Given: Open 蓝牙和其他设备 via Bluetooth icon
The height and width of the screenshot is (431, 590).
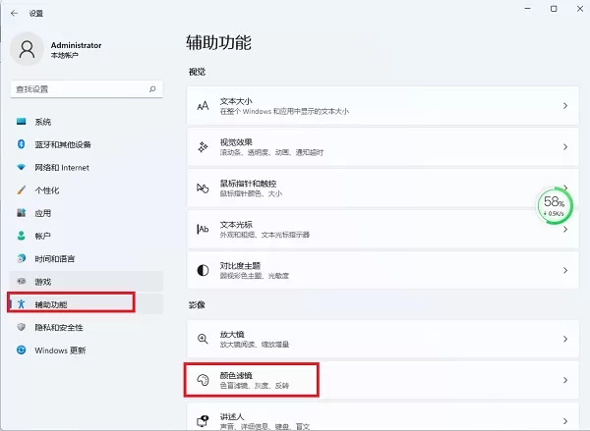Looking at the screenshot, I should click(x=21, y=144).
